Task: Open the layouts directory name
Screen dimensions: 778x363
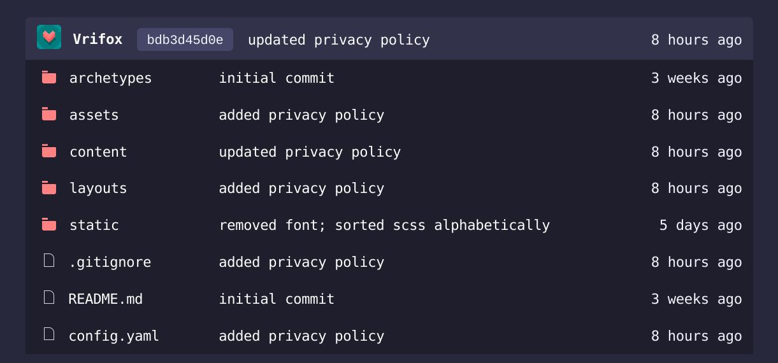Action: 98,189
